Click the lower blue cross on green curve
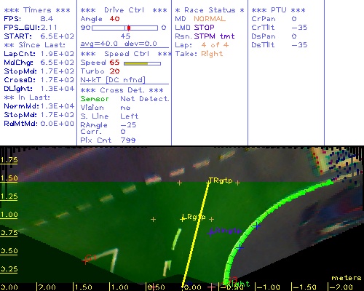The width and height of the screenshot is (364, 291). point(240,247)
